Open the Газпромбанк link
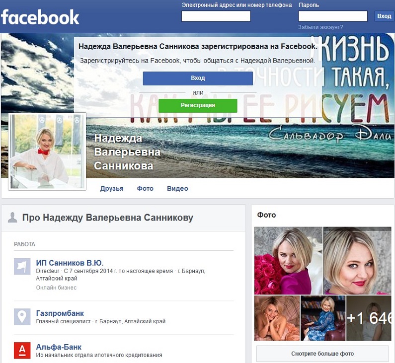The height and width of the screenshot is (363, 395). click(60, 313)
